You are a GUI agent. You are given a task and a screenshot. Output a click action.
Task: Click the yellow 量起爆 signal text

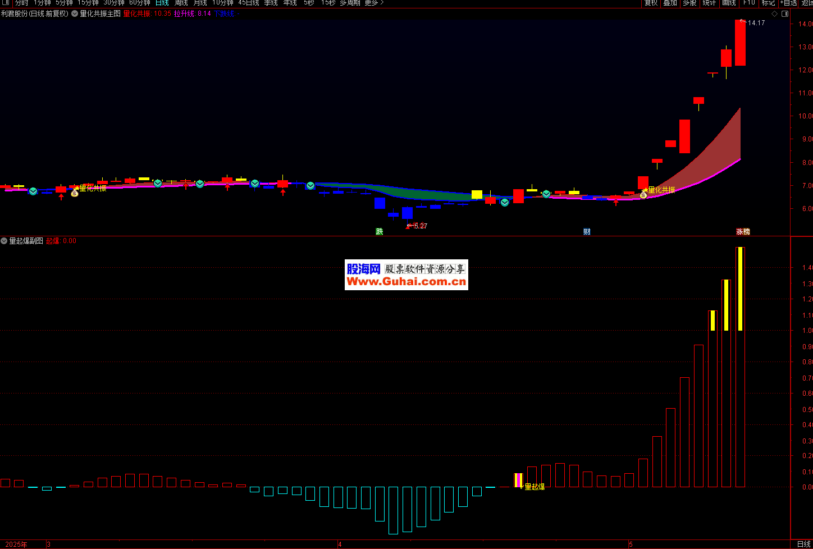(535, 487)
